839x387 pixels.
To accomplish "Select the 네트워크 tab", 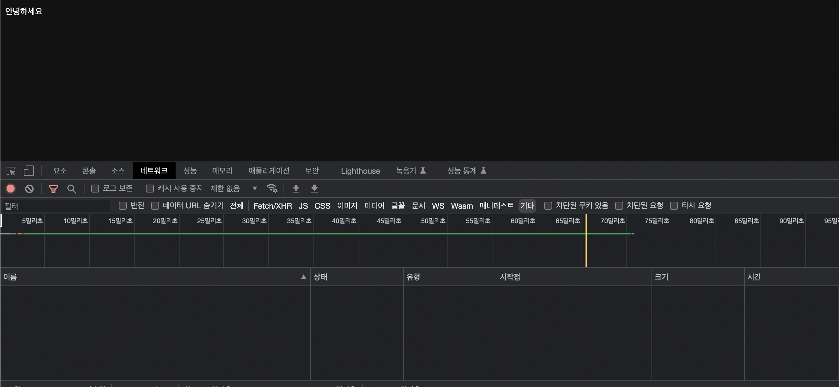I will 154,171.
